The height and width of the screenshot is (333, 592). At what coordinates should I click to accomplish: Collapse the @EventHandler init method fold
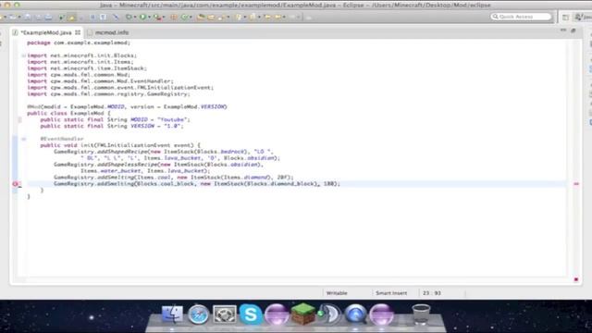tap(23, 139)
